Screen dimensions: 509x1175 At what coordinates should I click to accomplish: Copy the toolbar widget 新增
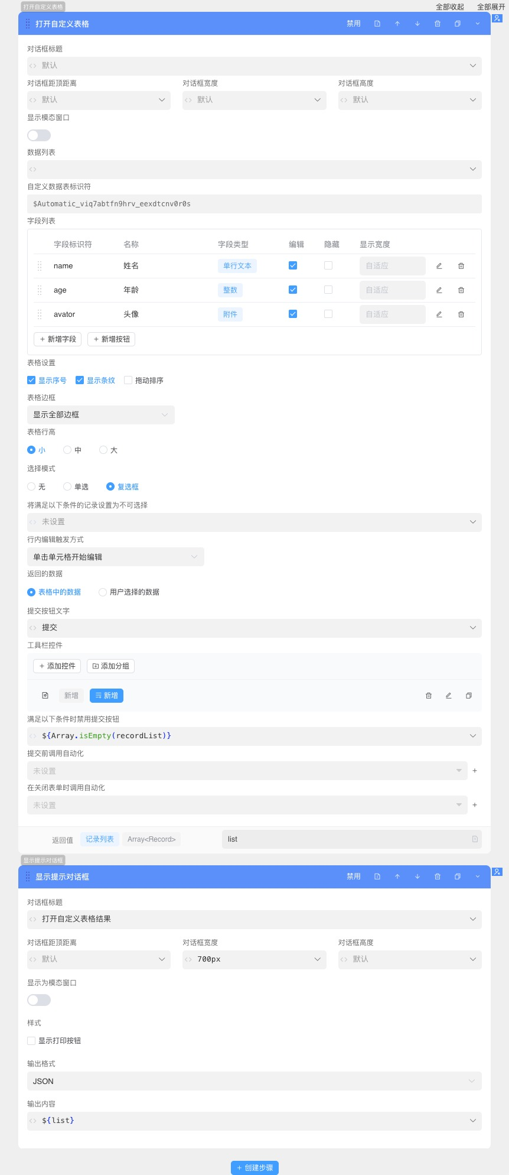(x=469, y=696)
